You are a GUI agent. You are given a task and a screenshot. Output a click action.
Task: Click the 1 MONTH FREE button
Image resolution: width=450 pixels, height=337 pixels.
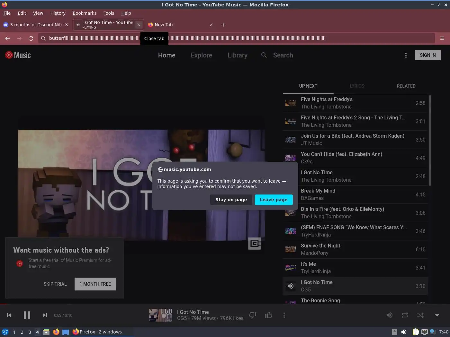coord(95,284)
